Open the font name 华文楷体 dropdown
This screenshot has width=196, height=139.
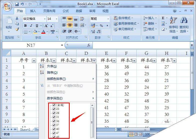tap(45, 19)
